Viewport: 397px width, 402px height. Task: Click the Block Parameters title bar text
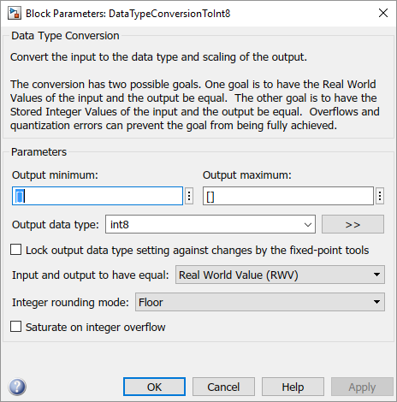(128, 14)
